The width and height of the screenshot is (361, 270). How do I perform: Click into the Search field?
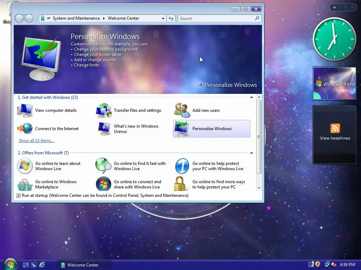(x=216, y=18)
